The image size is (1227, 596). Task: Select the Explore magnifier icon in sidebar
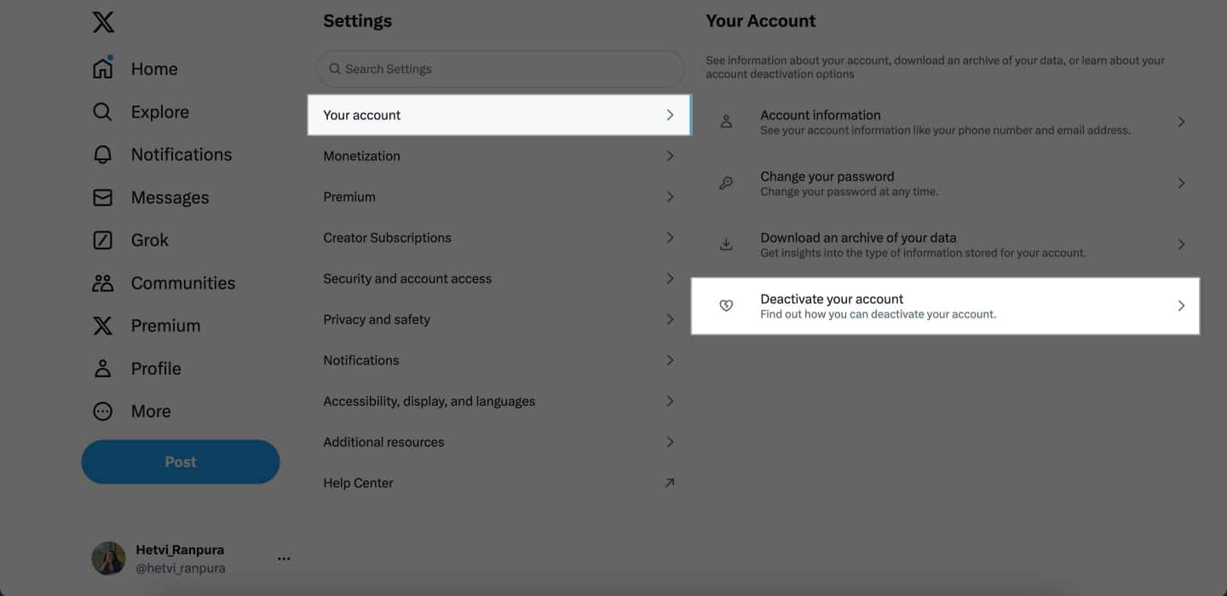click(x=102, y=112)
